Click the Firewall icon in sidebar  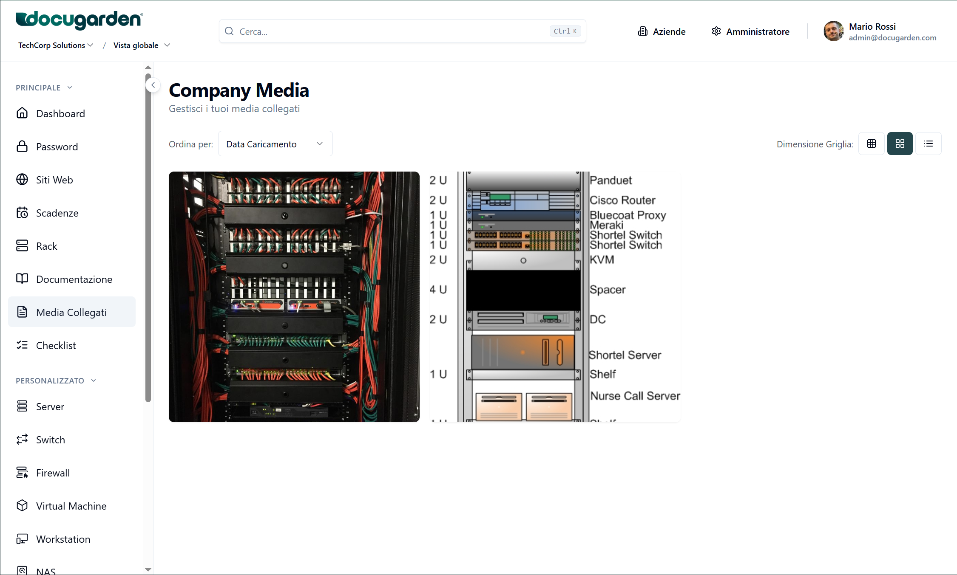pos(22,473)
